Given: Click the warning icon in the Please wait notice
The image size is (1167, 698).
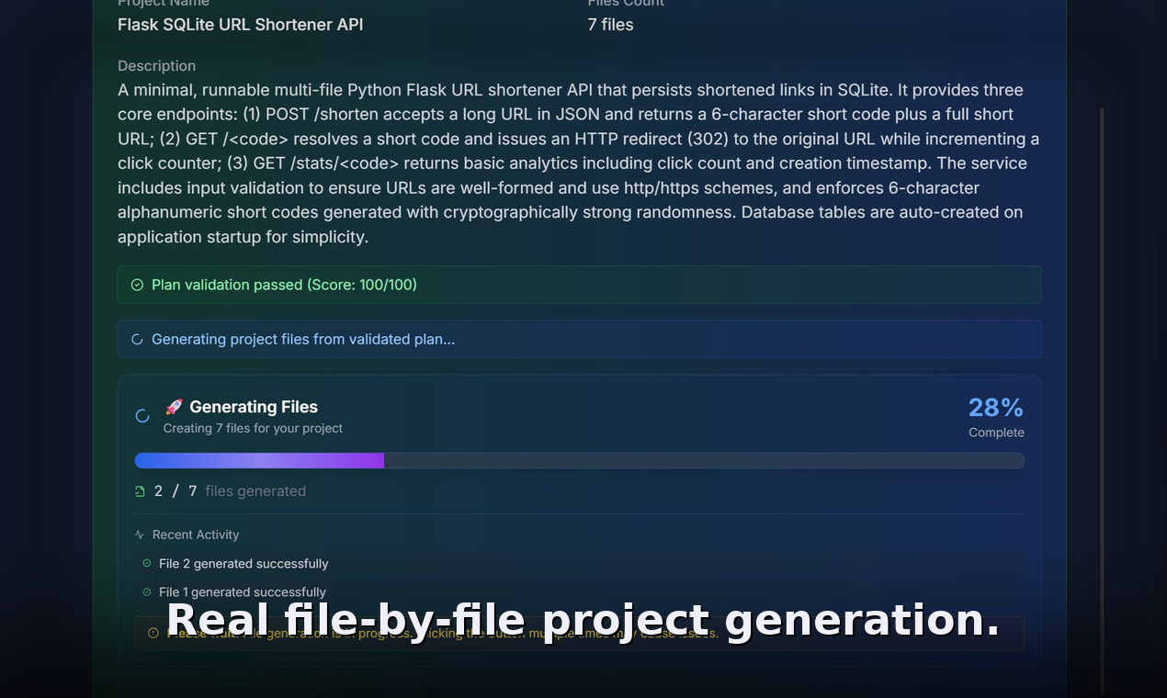Looking at the screenshot, I should (152, 633).
